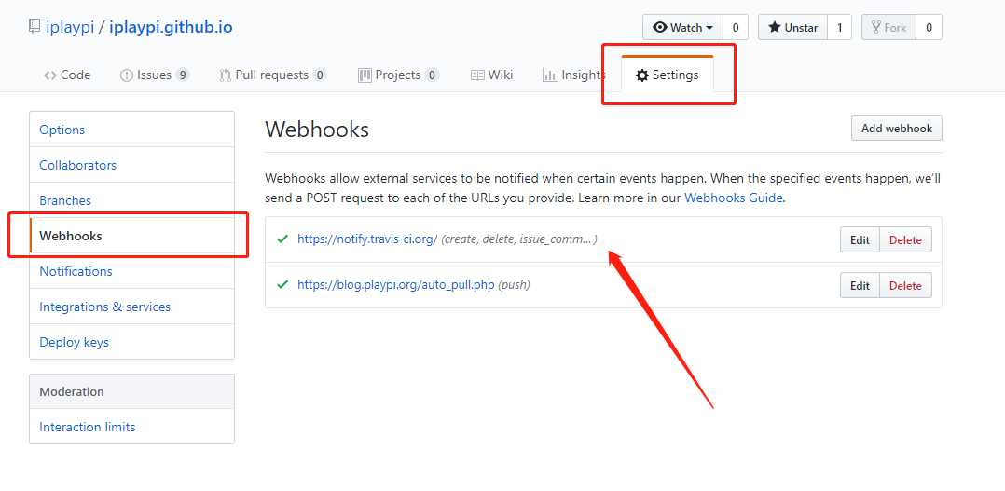Click the Webhooks page heading
Viewport: 1005px width, 491px height.
317,130
